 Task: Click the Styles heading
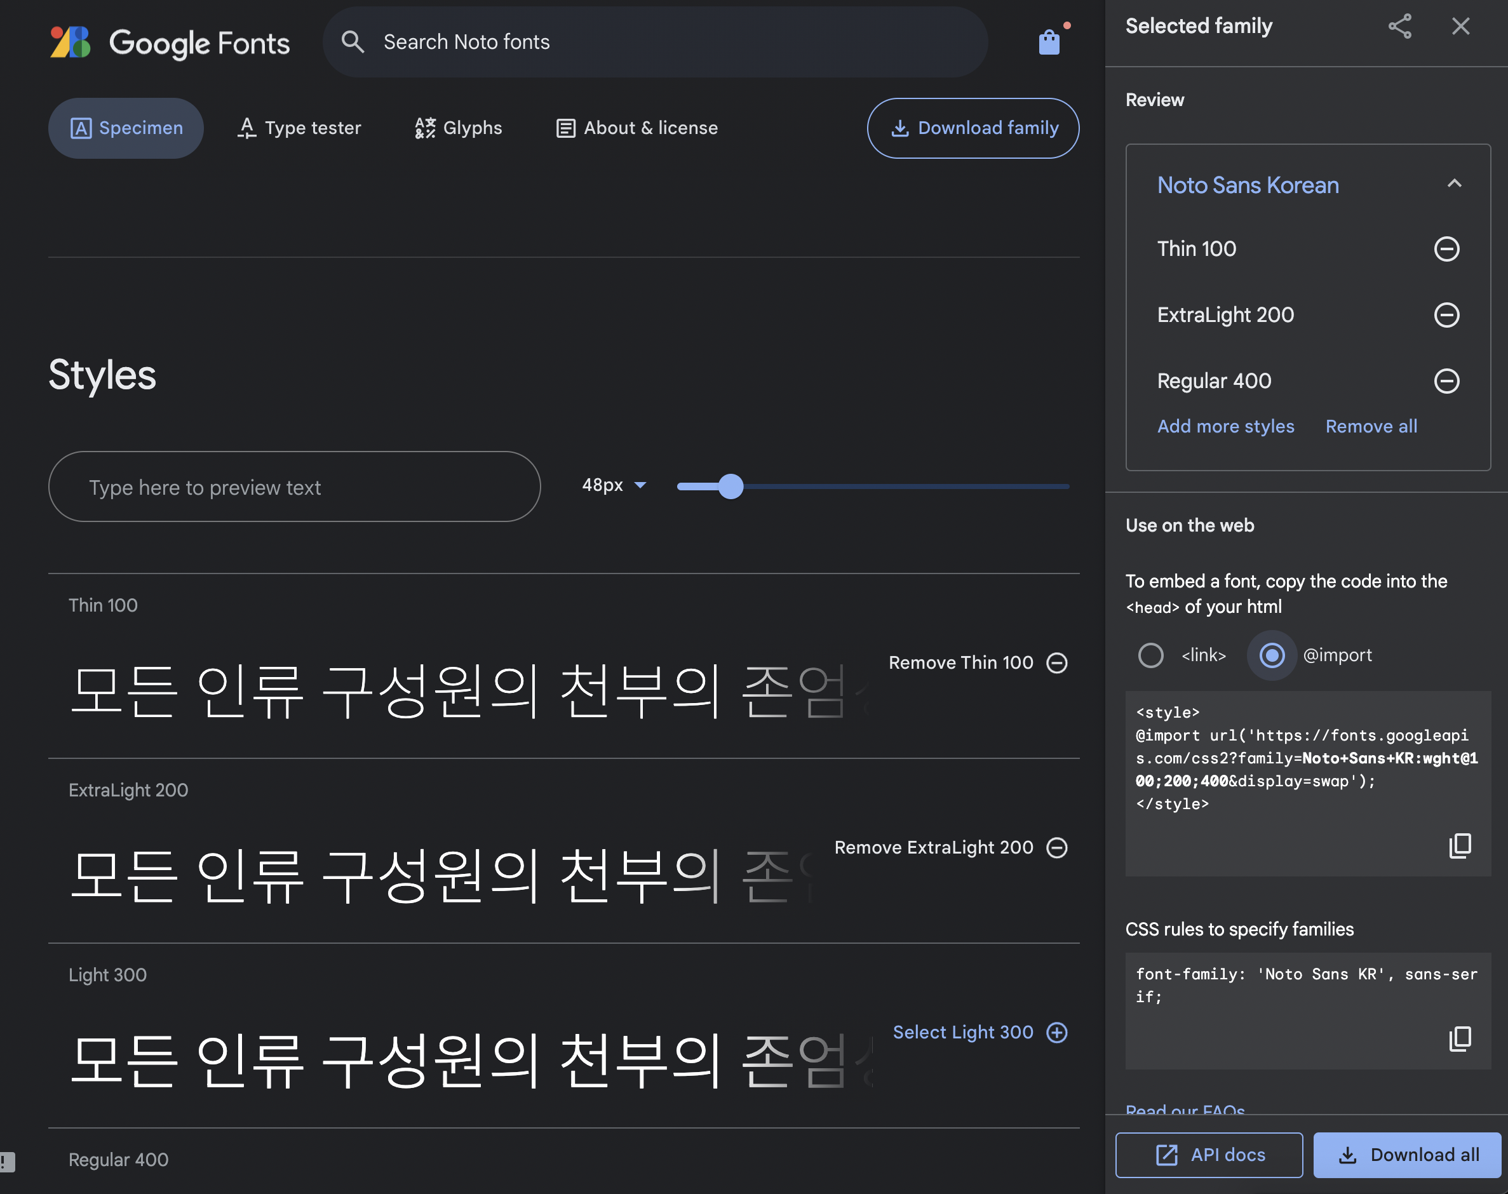(x=102, y=375)
